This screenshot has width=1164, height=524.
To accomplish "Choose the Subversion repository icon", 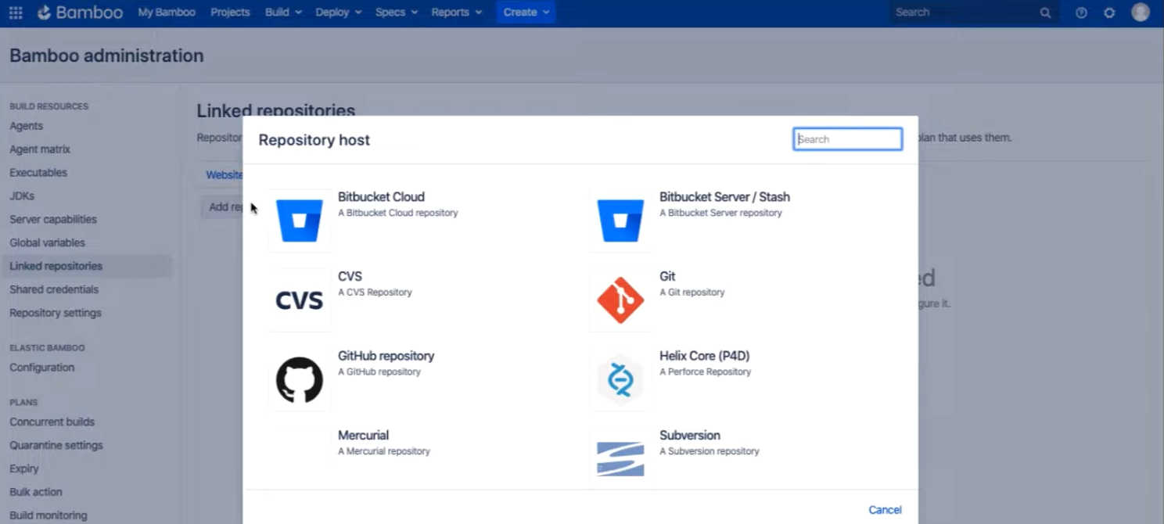I will [x=620, y=458].
